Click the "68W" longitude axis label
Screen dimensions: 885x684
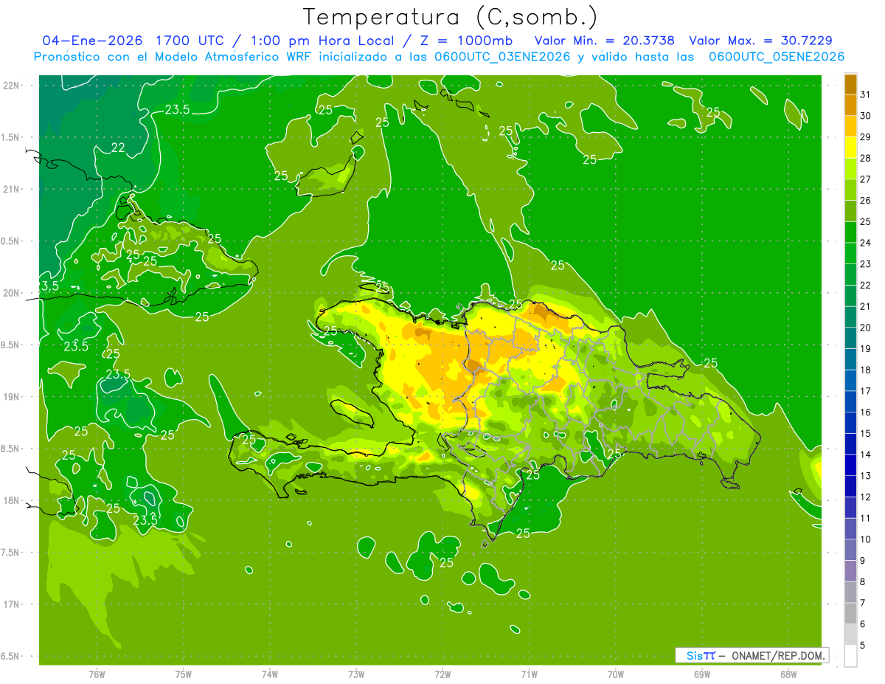click(x=788, y=674)
